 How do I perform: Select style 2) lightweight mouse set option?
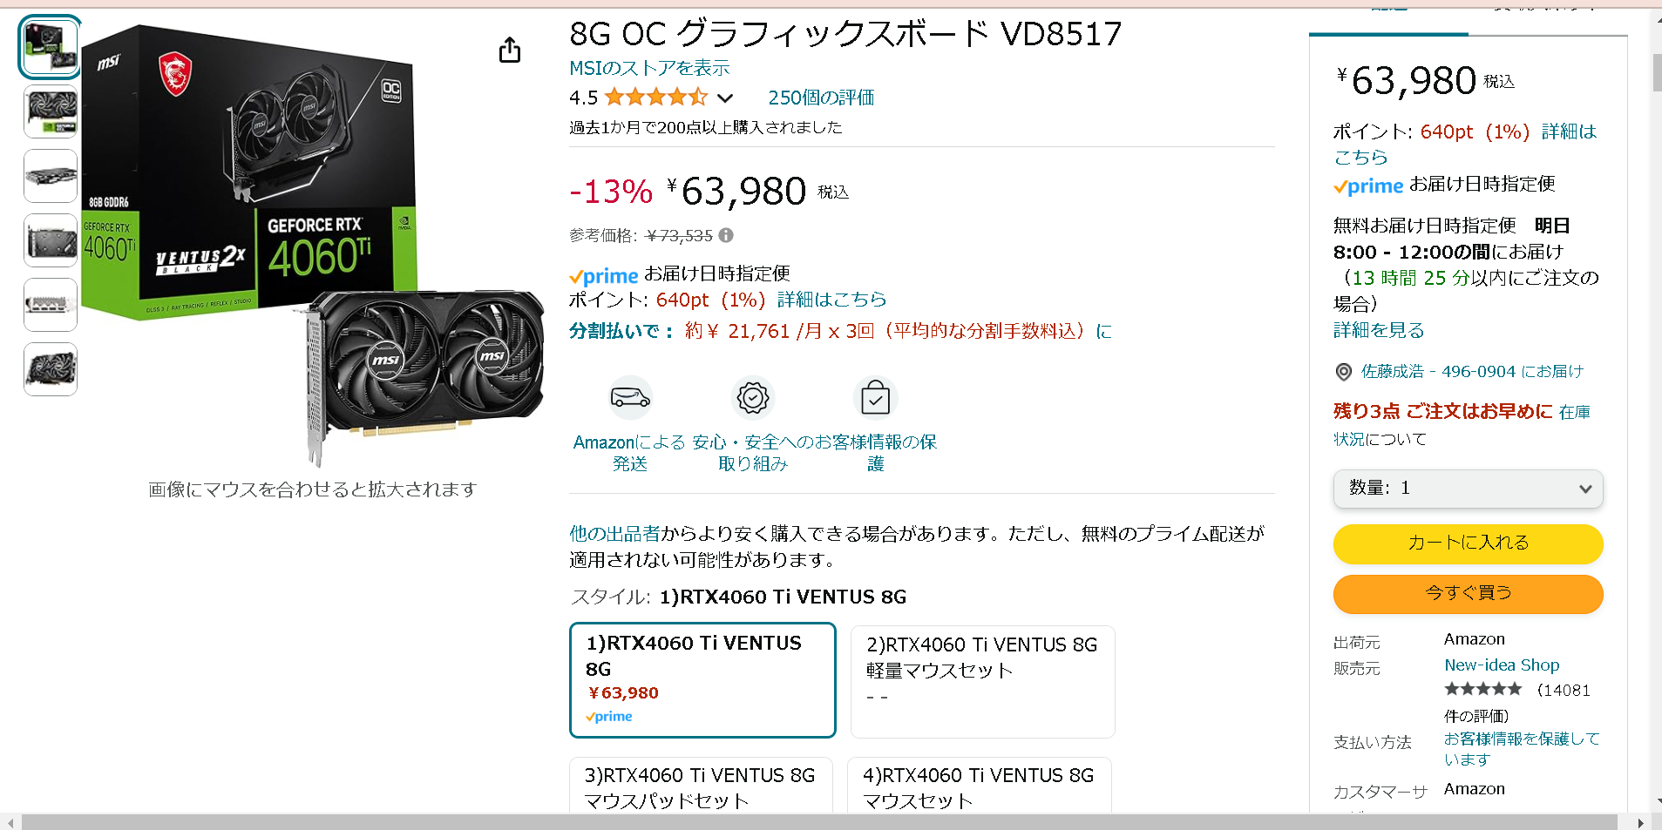click(x=982, y=681)
